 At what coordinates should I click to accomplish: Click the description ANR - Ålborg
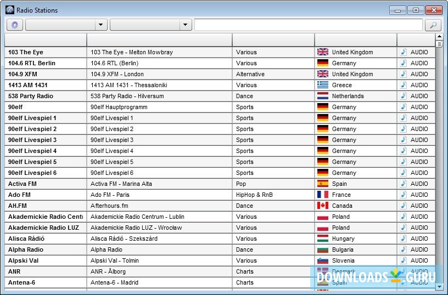click(108, 271)
